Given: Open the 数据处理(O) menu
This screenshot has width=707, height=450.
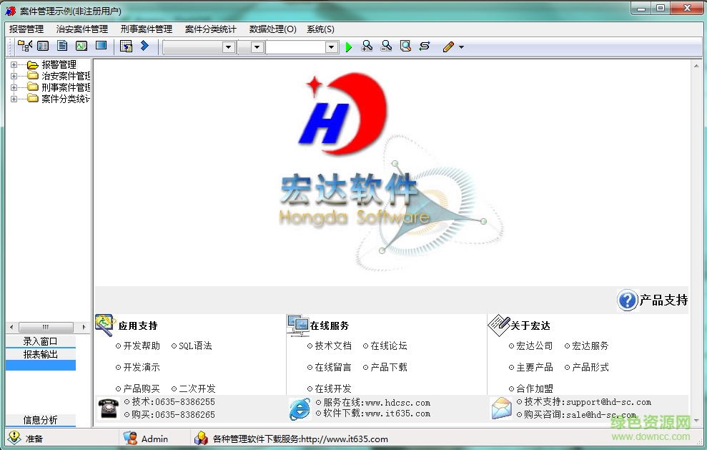Looking at the screenshot, I should 273,29.
